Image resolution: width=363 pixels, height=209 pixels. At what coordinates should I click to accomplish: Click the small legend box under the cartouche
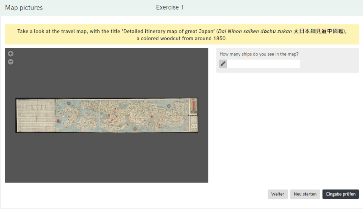tap(194, 123)
